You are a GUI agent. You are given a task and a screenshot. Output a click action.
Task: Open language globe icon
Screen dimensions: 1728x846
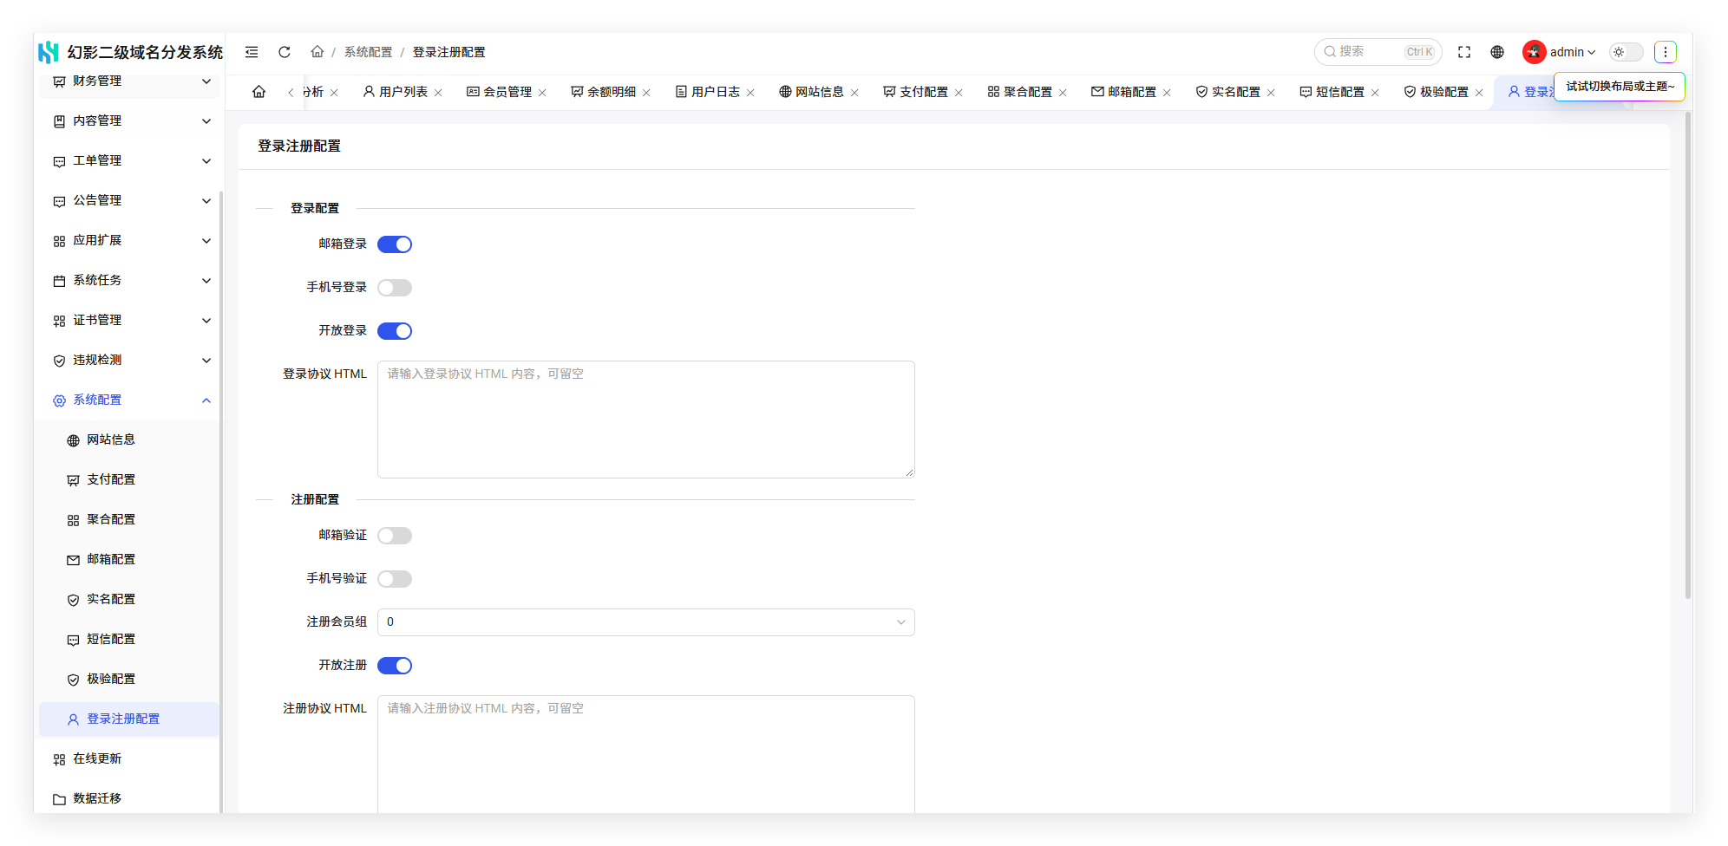[x=1497, y=52]
